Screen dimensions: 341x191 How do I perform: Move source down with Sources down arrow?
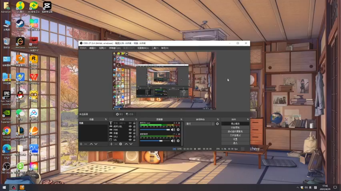coord(131,144)
